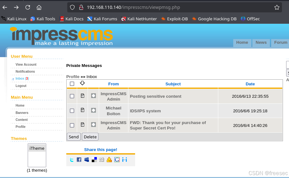Open Home in Main Menu
Viewport: 289px width, 178px height.
[x=20, y=105]
